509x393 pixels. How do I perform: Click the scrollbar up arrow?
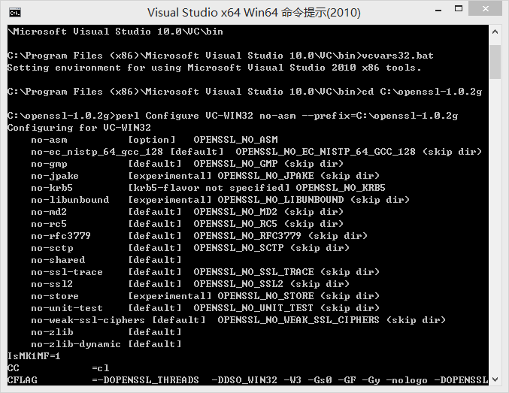click(495, 32)
